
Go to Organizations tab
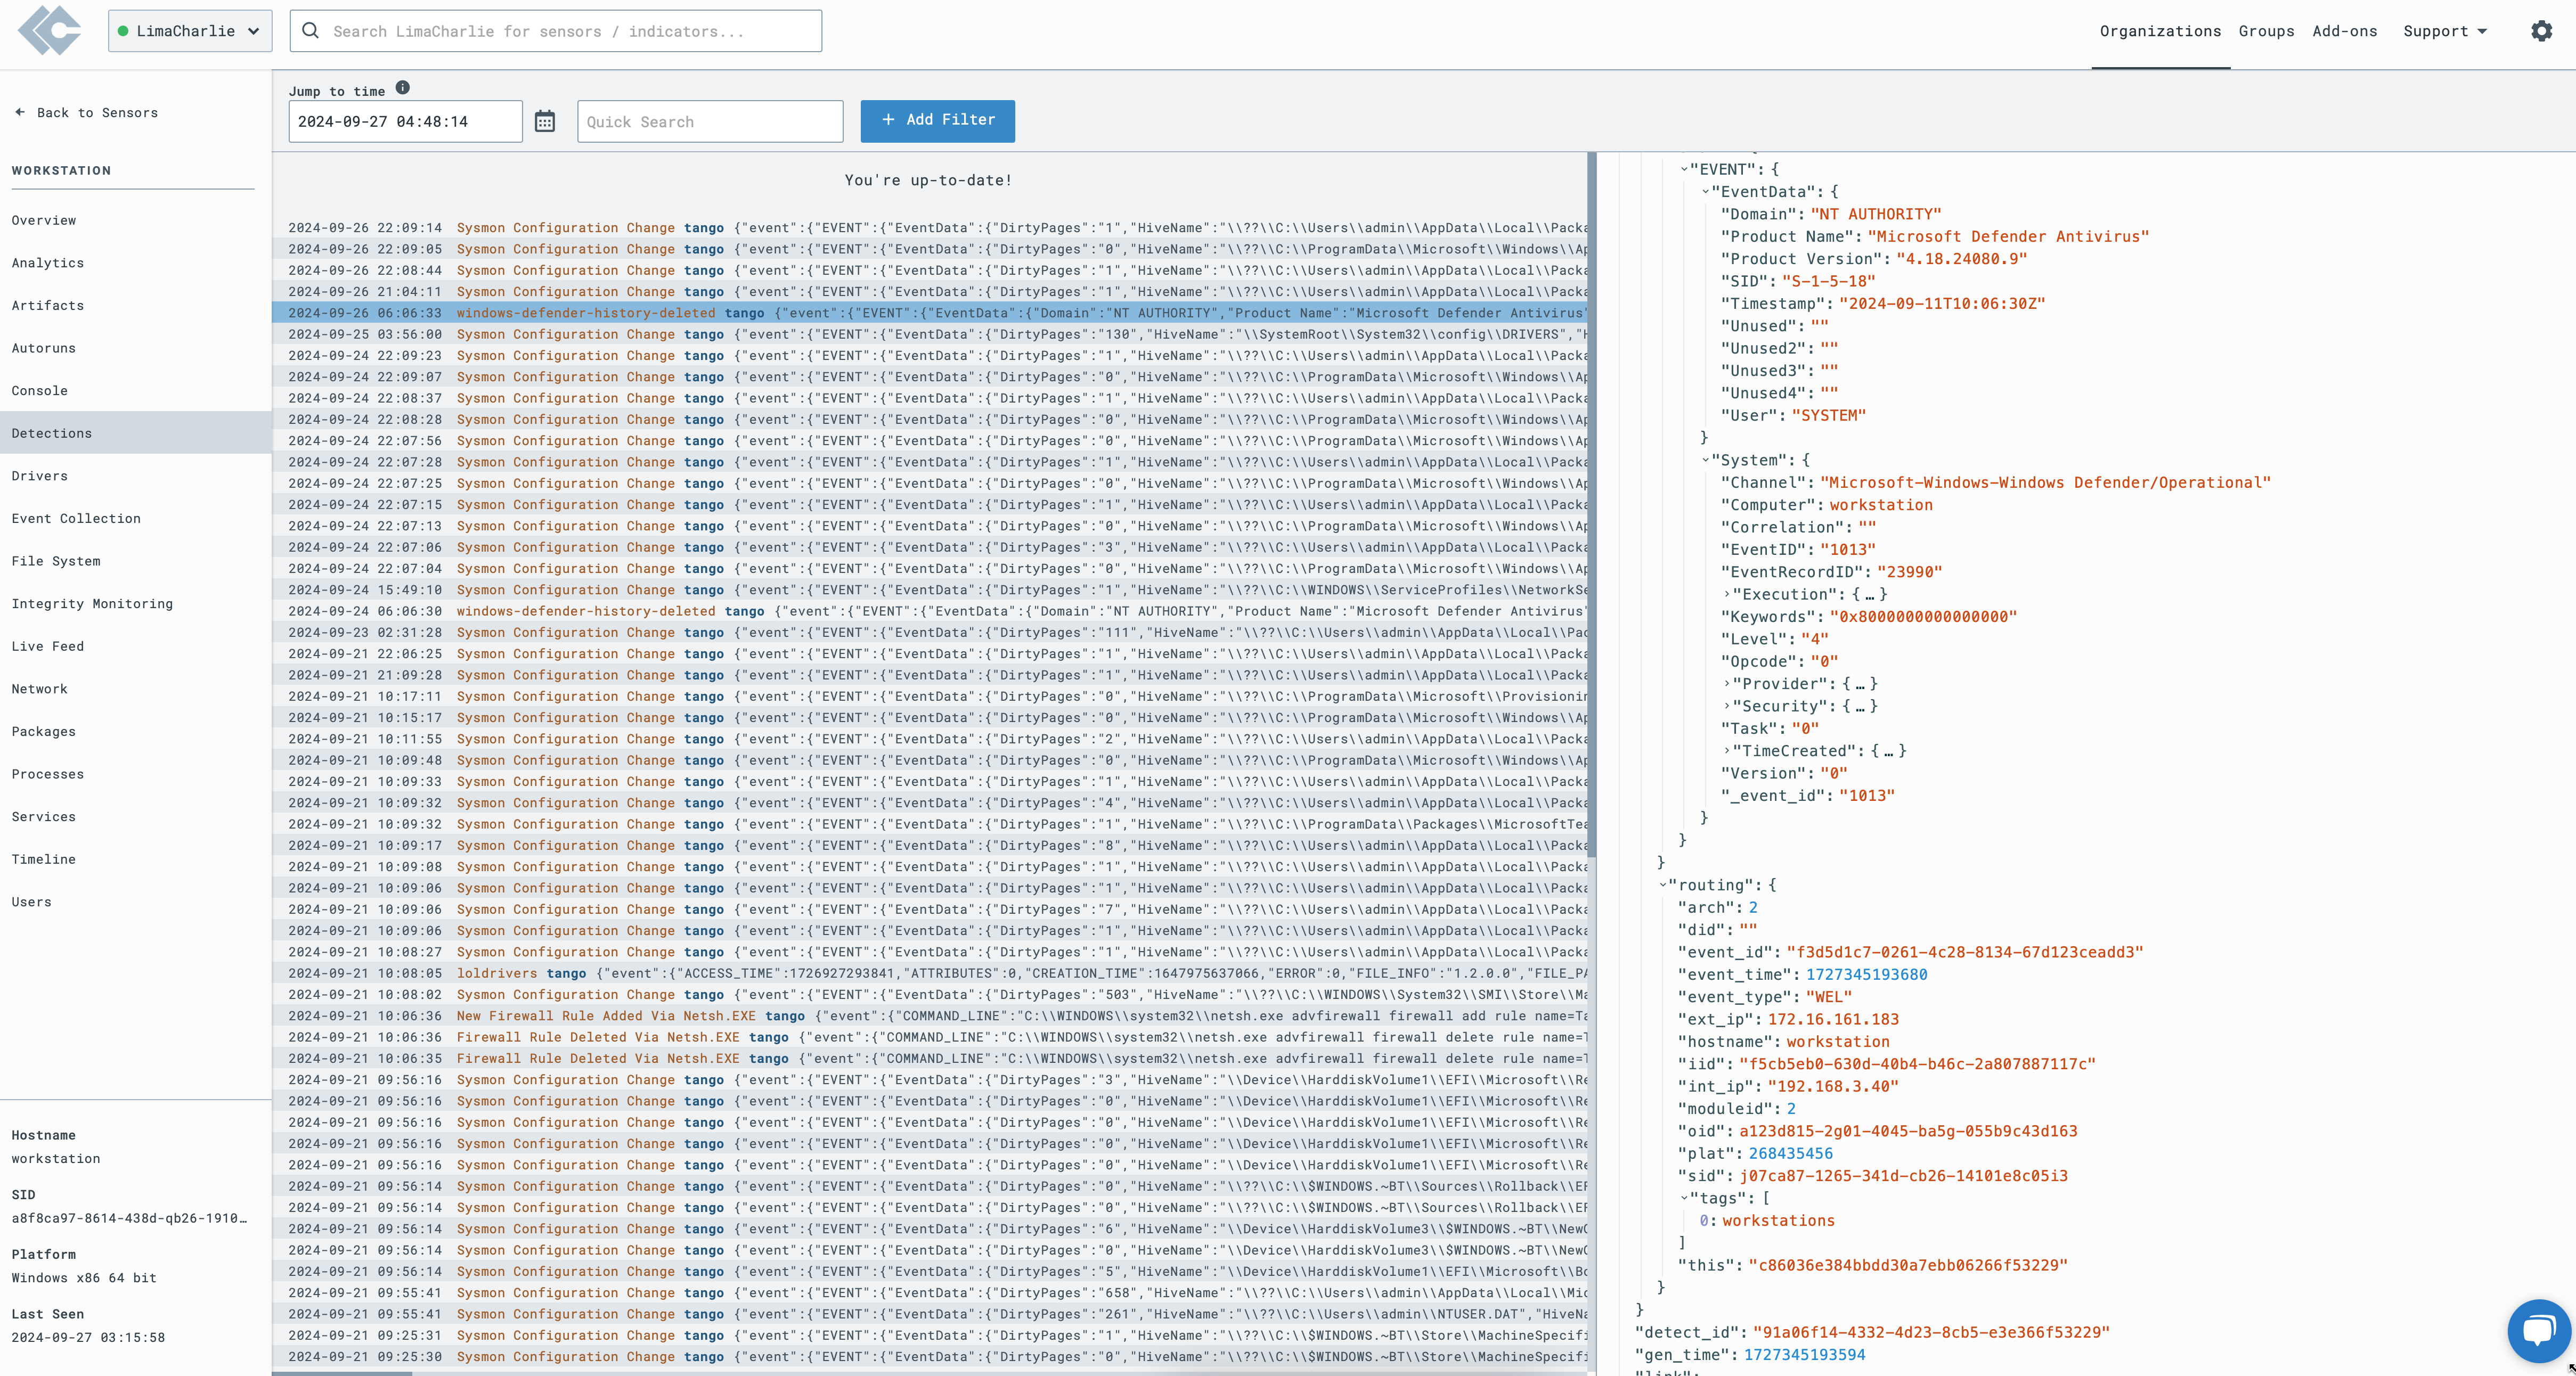(x=2160, y=31)
